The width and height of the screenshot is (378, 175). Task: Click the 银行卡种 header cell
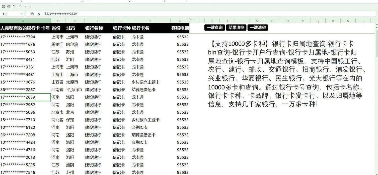[122, 28]
